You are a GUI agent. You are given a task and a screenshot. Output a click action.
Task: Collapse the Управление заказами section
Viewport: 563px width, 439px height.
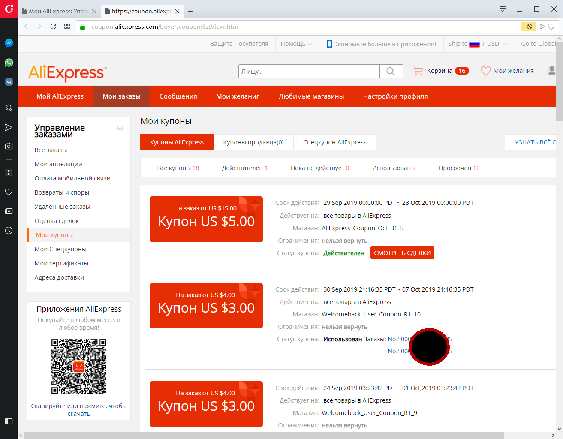click(x=120, y=129)
